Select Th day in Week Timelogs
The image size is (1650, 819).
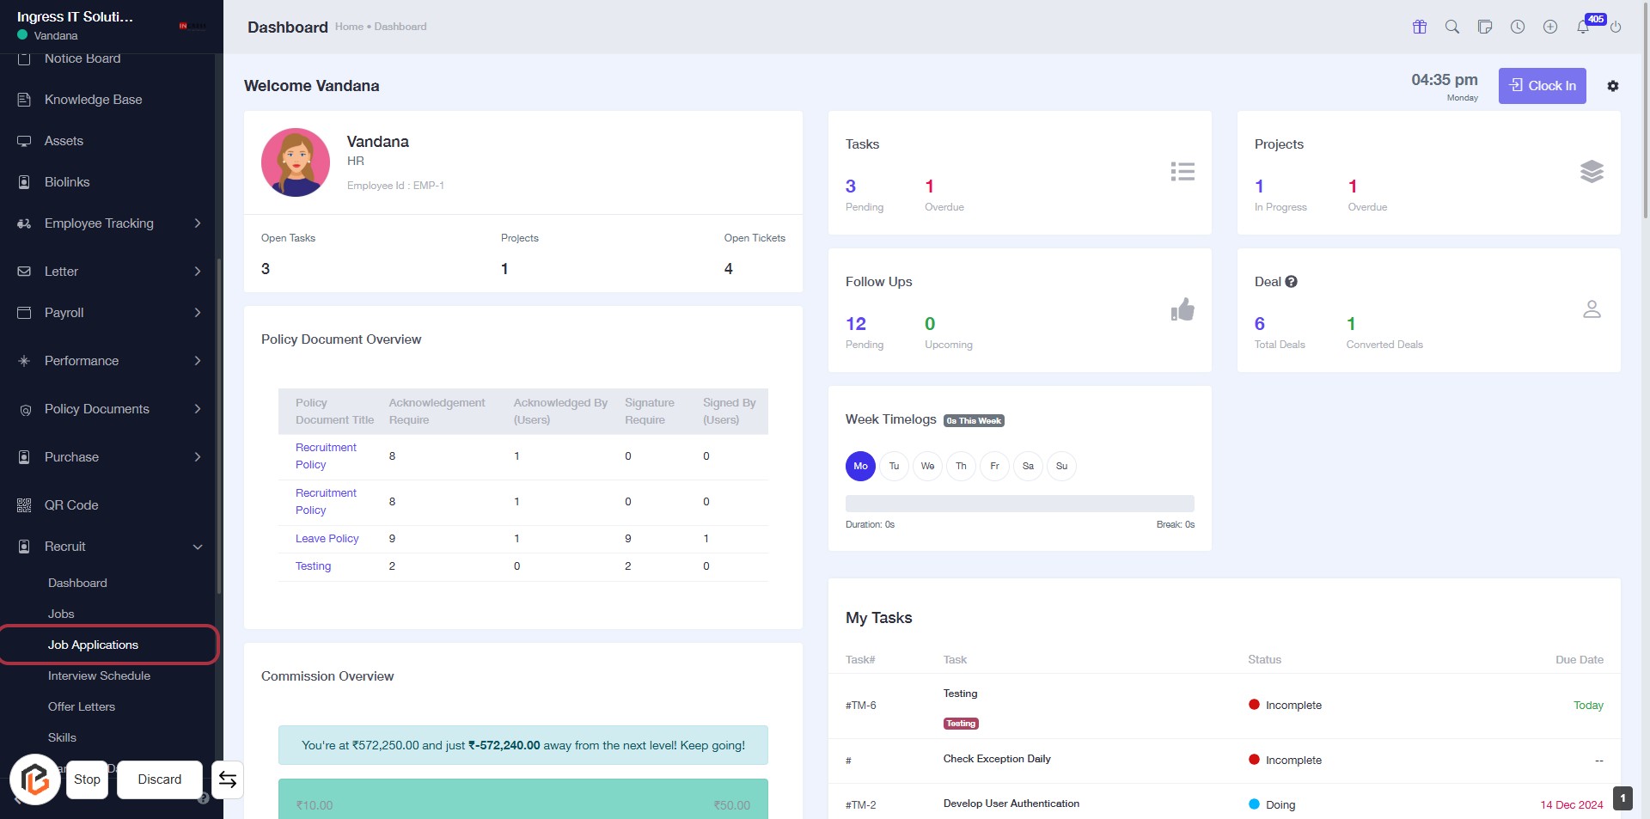coord(961,466)
